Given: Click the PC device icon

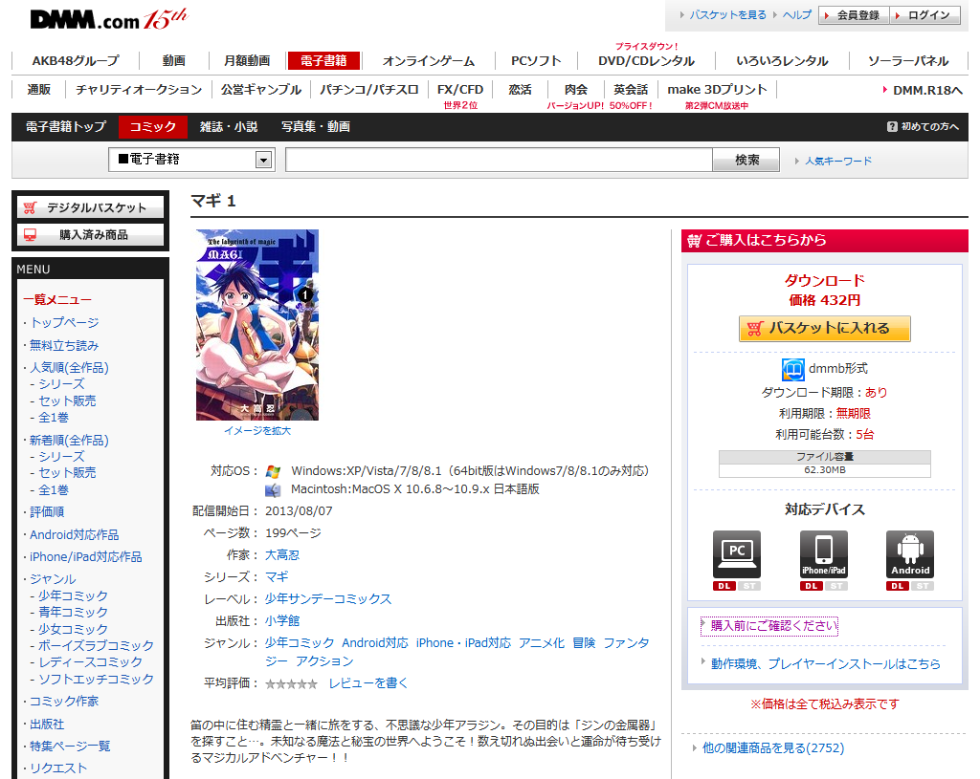Looking at the screenshot, I should pos(736,554).
